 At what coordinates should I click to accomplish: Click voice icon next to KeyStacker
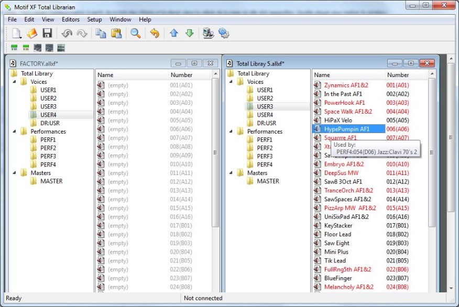pos(318,225)
